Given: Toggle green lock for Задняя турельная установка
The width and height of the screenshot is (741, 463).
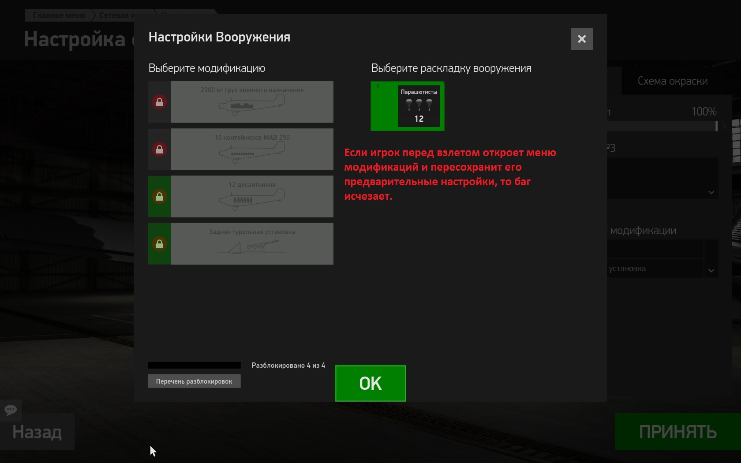Looking at the screenshot, I should pos(160,243).
